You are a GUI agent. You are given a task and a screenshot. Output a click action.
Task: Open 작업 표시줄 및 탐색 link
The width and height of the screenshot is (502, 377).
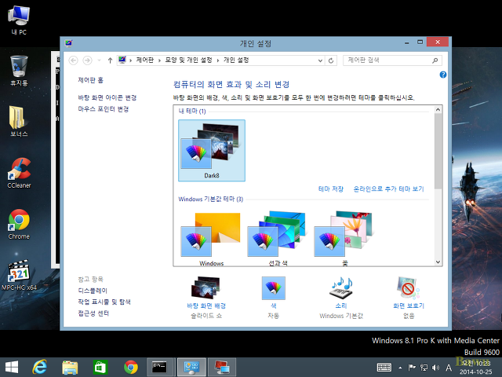[x=104, y=302]
